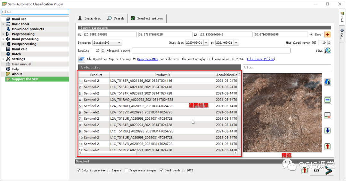The width and height of the screenshot is (346, 181).
Task: Open the Tile Usage Policy link
Action: pos(260,59)
